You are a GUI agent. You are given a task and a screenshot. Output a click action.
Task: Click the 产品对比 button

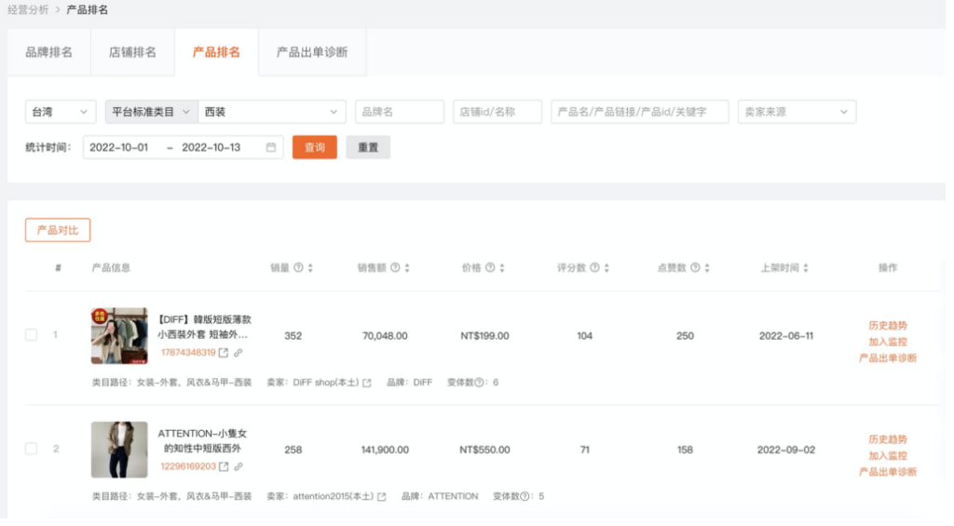58,231
